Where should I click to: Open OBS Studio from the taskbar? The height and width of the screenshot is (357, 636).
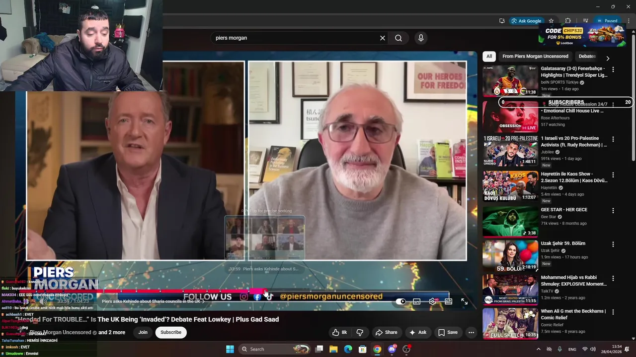406,349
